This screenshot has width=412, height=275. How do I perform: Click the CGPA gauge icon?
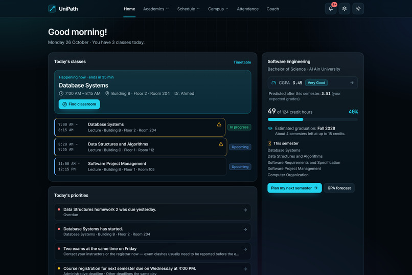(x=274, y=83)
